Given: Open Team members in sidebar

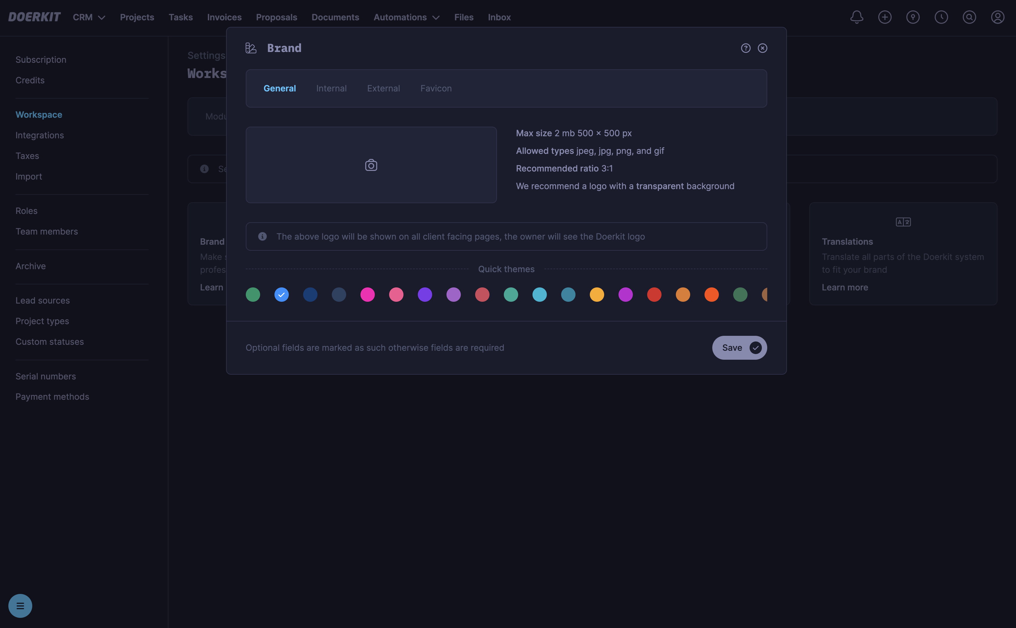Looking at the screenshot, I should (x=47, y=231).
